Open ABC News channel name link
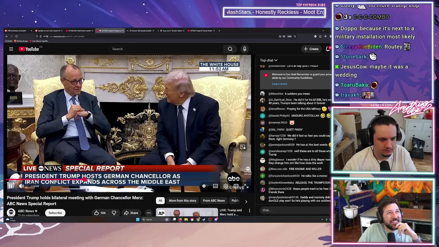 [x=26, y=211]
